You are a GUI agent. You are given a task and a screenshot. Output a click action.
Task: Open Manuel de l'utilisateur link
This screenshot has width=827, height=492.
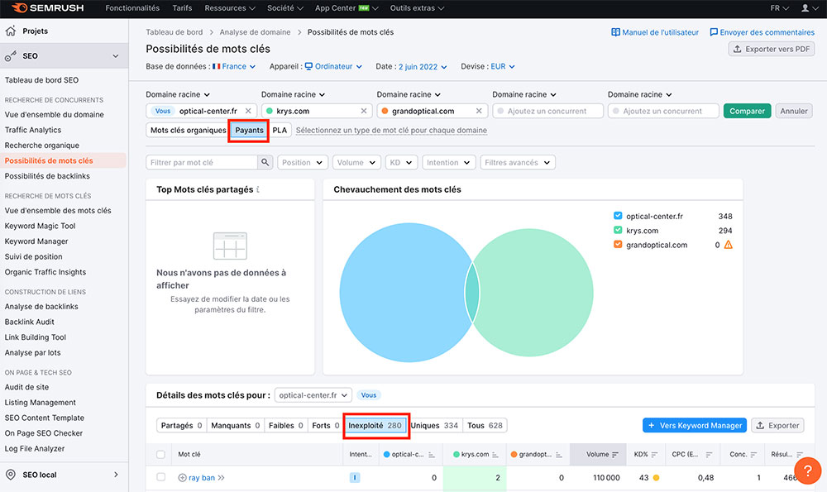(x=654, y=32)
